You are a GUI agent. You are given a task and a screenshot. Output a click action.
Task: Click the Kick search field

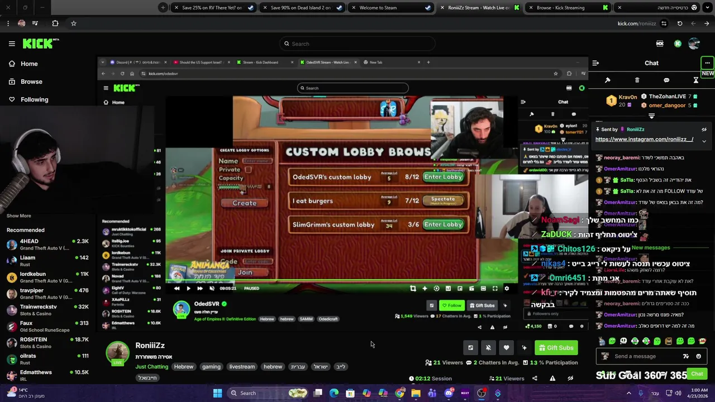[357, 44]
